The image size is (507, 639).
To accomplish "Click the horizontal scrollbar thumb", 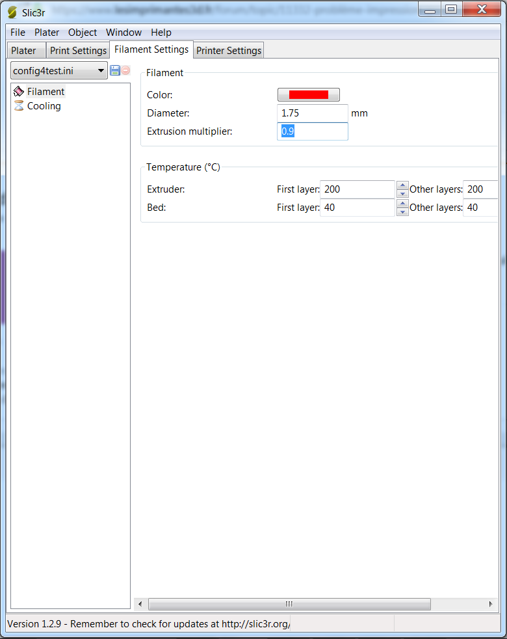I will click(289, 604).
